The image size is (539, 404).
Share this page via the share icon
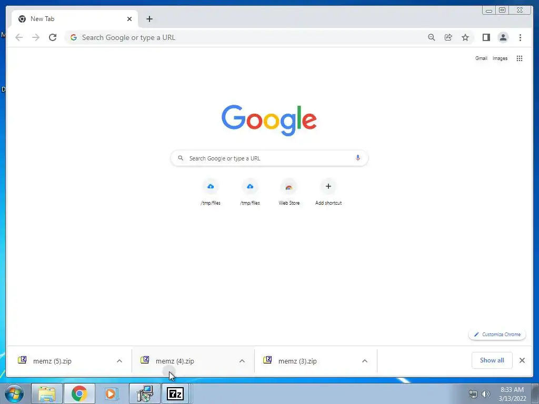(x=448, y=37)
